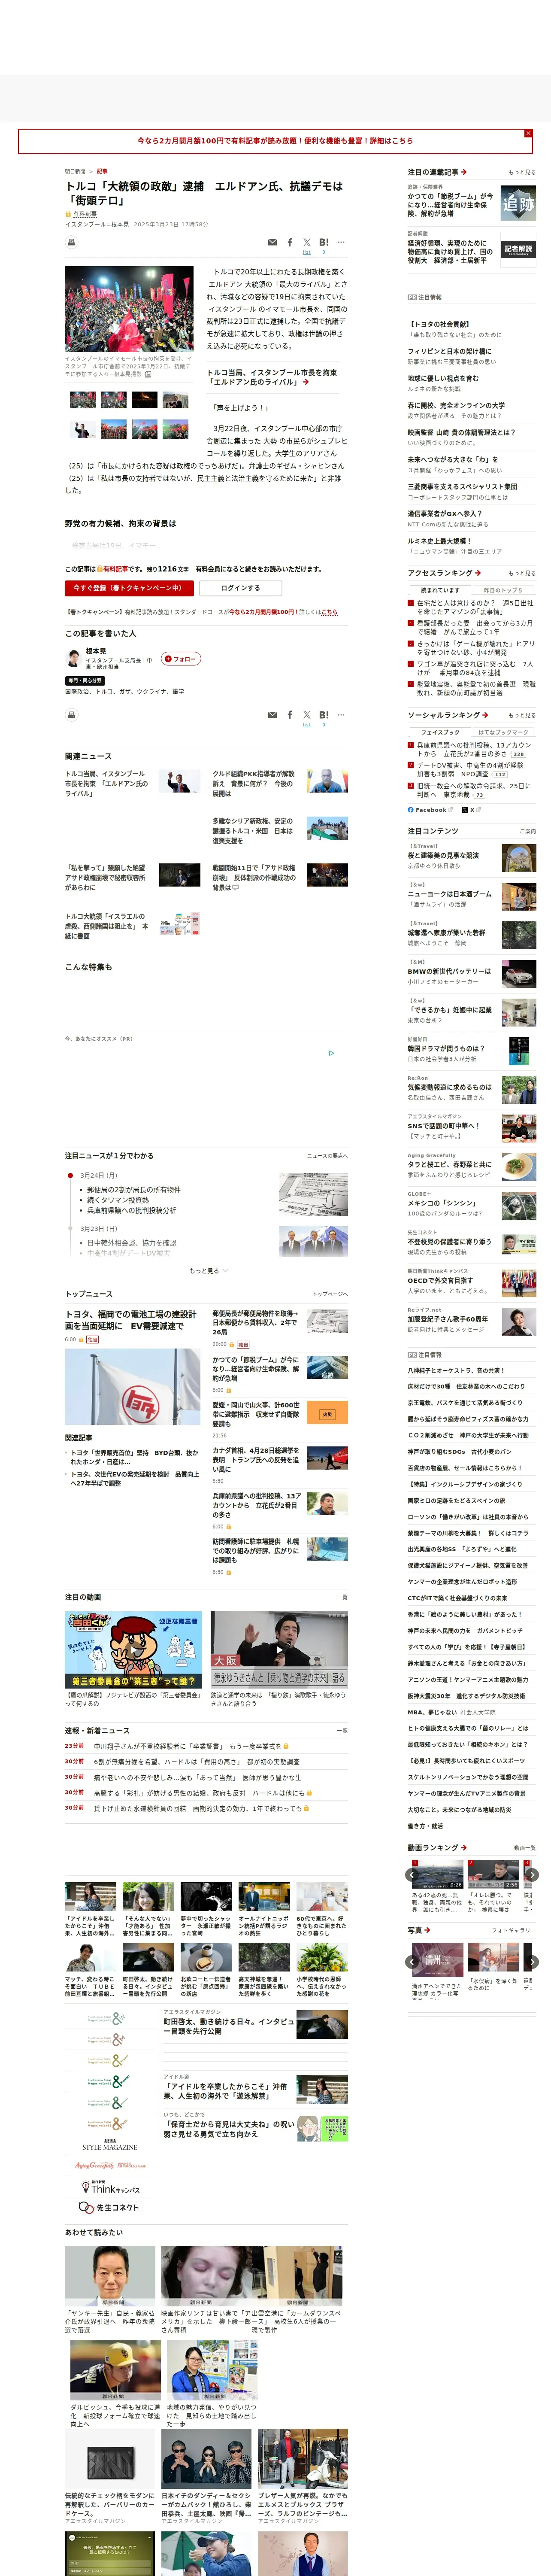Next arrow in 動画ランキング carousel
Image resolution: width=551 pixels, height=2576 pixels.
click(x=532, y=1875)
